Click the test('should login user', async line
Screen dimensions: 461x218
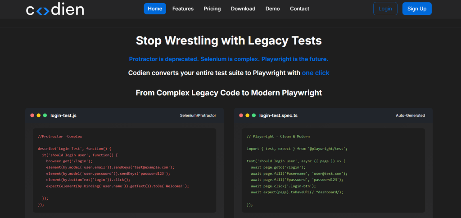(x=296, y=161)
